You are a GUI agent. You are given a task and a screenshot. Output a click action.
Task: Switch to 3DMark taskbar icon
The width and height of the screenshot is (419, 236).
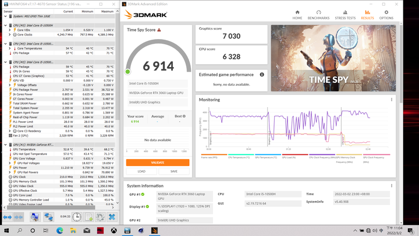pyautogui.click(x=154, y=230)
